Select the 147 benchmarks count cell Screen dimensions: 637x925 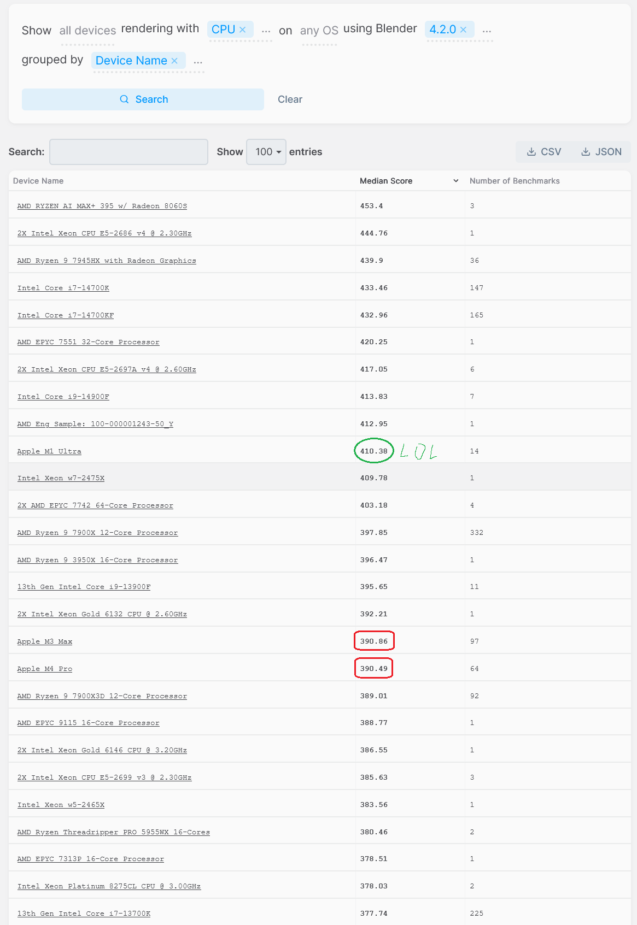[476, 288]
